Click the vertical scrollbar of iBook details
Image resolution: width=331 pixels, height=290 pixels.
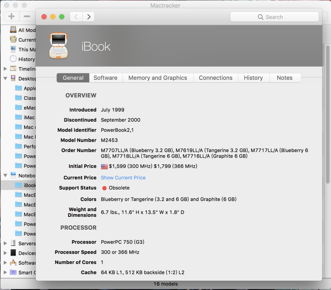(x=328, y=115)
